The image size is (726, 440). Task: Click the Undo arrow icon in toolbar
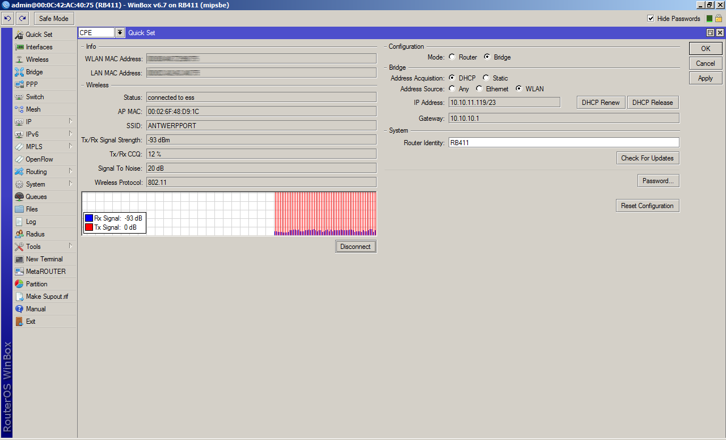click(x=8, y=19)
